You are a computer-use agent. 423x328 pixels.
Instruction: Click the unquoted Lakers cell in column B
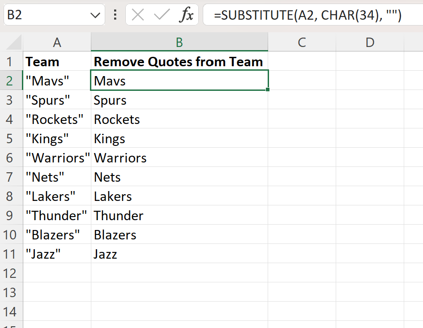click(179, 196)
